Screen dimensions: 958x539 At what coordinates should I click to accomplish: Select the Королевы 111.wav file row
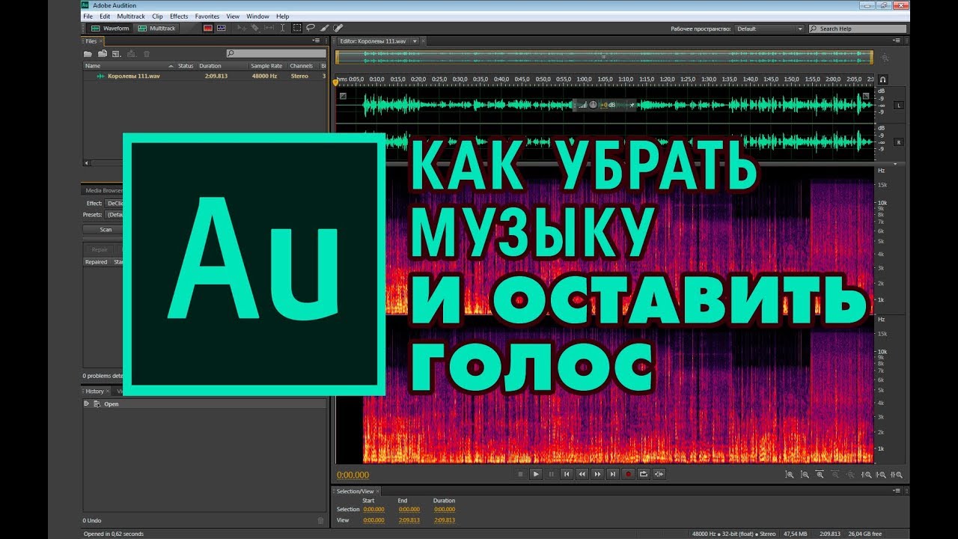pos(204,76)
